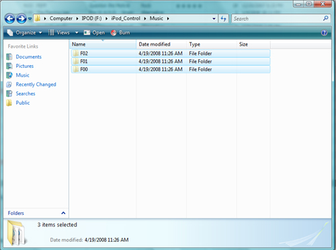Click the search magnifier icon
This screenshot has height=250, width=336.
tap(326, 18)
